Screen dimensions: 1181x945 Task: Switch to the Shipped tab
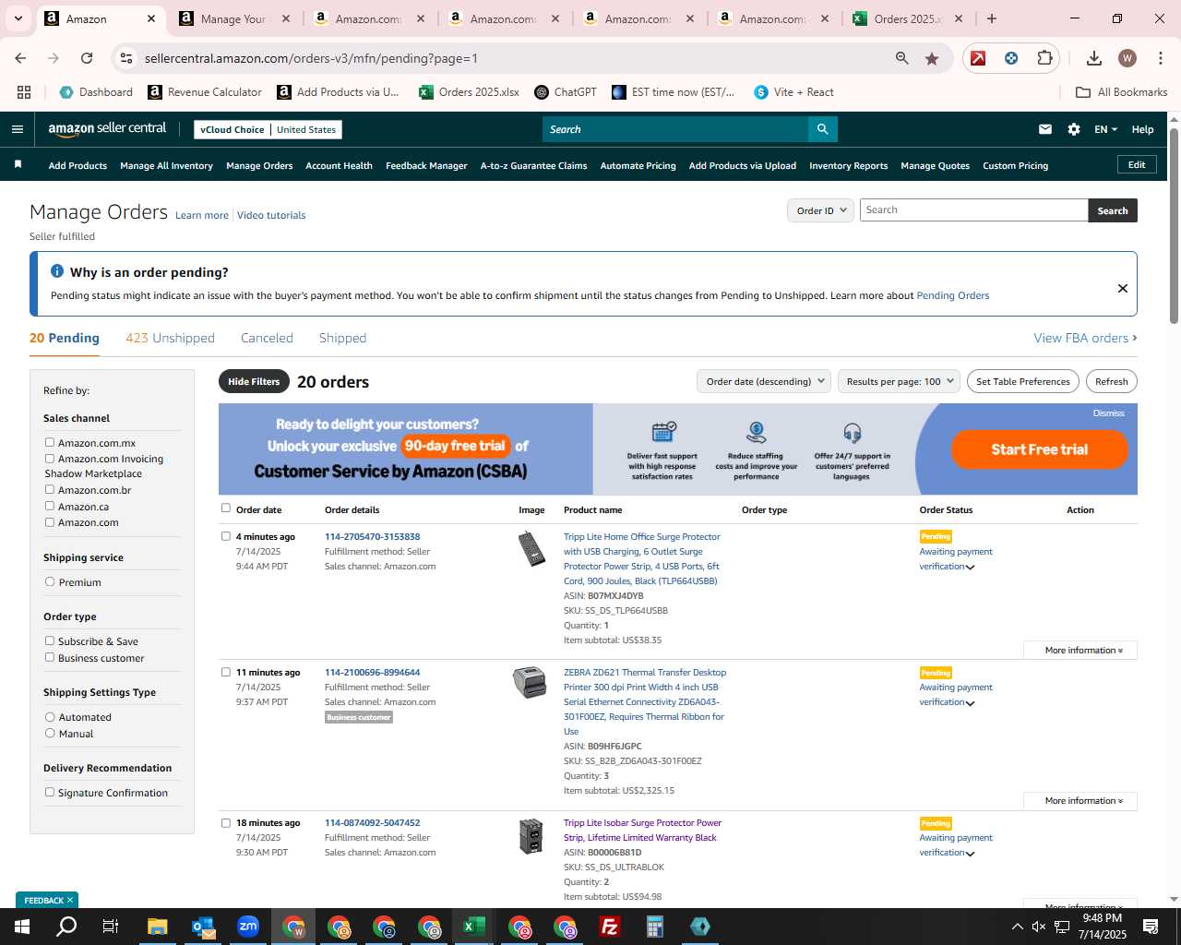[342, 338]
